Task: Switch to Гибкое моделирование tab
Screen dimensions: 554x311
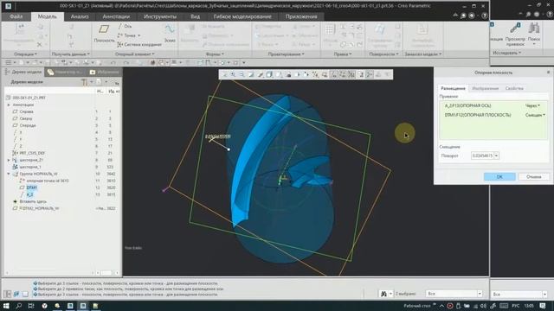Action: (x=242, y=16)
